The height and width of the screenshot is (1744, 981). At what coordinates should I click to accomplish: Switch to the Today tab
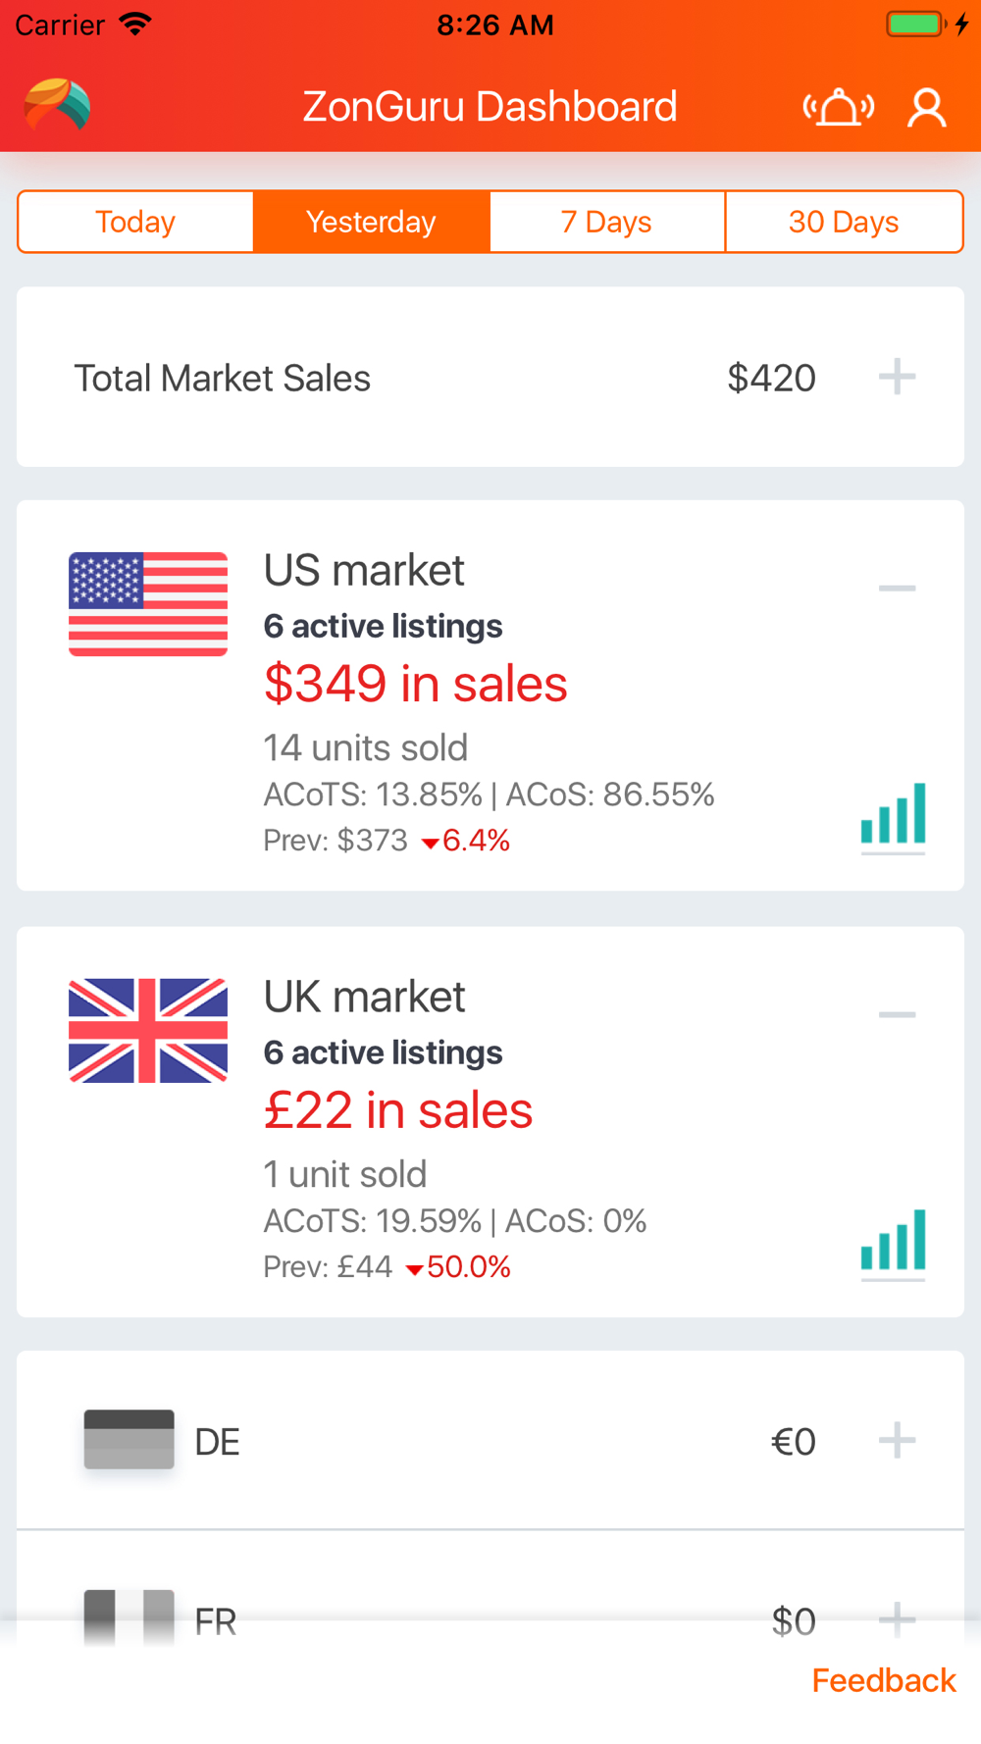136,222
